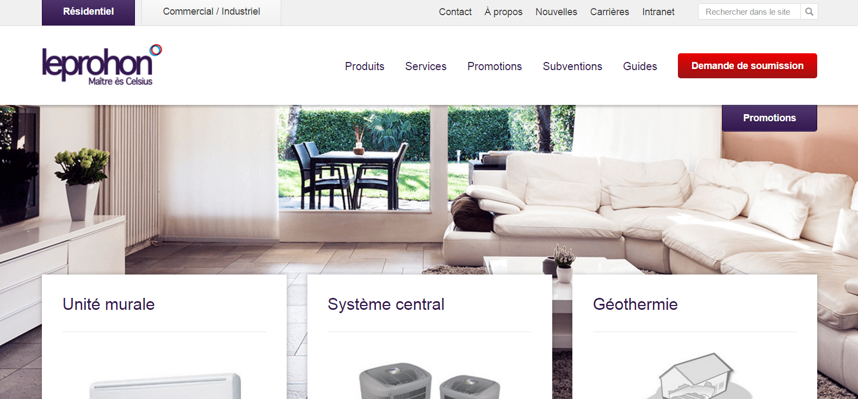Open the Guides menu

tap(640, 66)
